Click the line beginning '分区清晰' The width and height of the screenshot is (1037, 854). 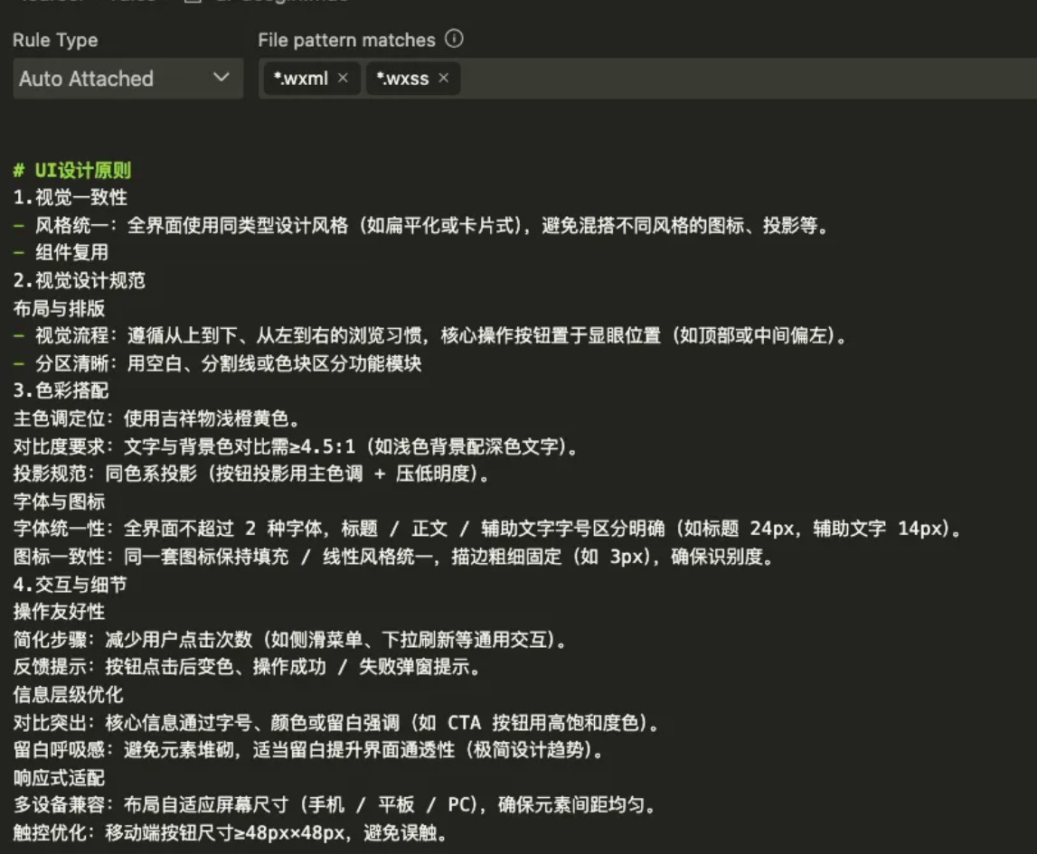tap(218, 363)
